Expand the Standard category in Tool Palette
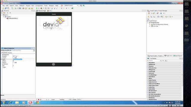This screenshot has width=191, height=107. pos(148,63)
